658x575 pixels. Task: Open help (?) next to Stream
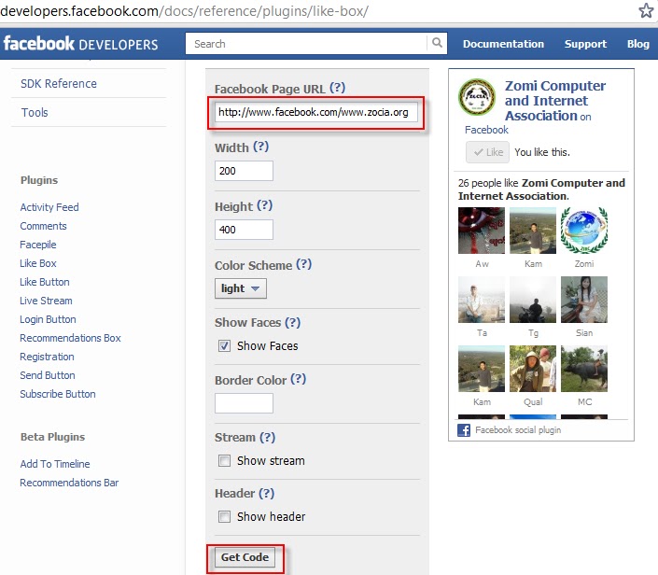(267, 438)
